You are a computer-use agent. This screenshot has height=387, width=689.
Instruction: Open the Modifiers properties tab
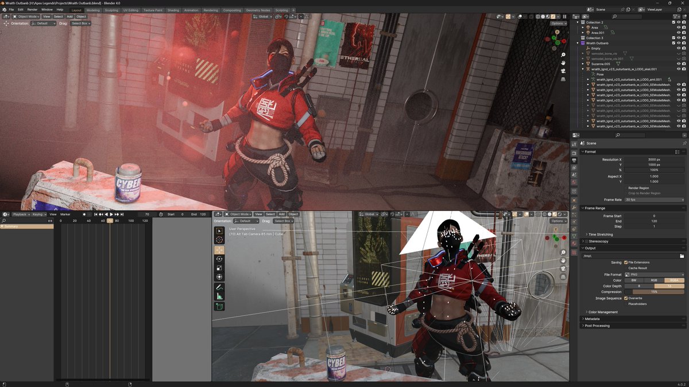574,207
